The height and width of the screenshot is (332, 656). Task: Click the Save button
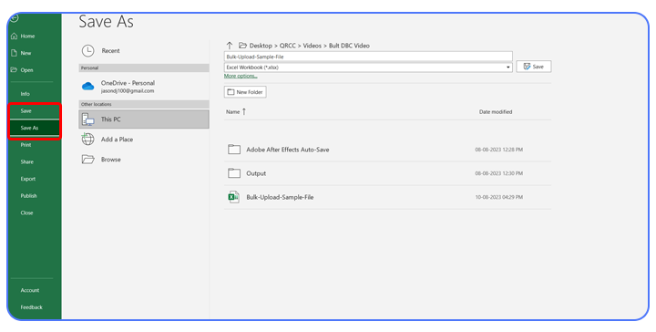[534, 67]
